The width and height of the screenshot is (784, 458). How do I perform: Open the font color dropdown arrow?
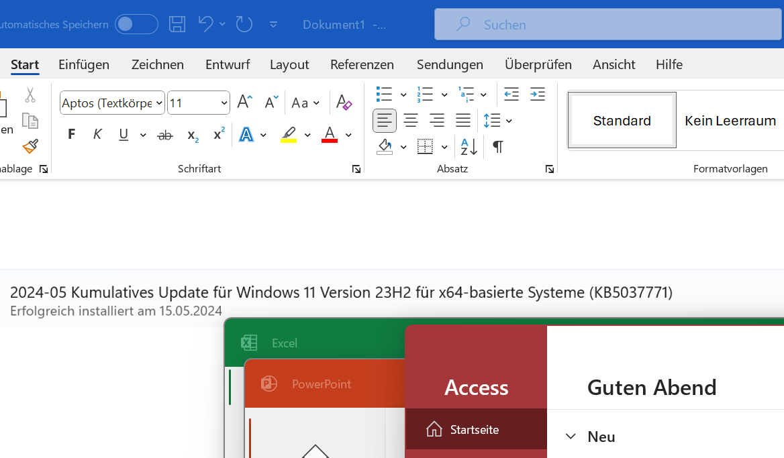coord(348,135)
